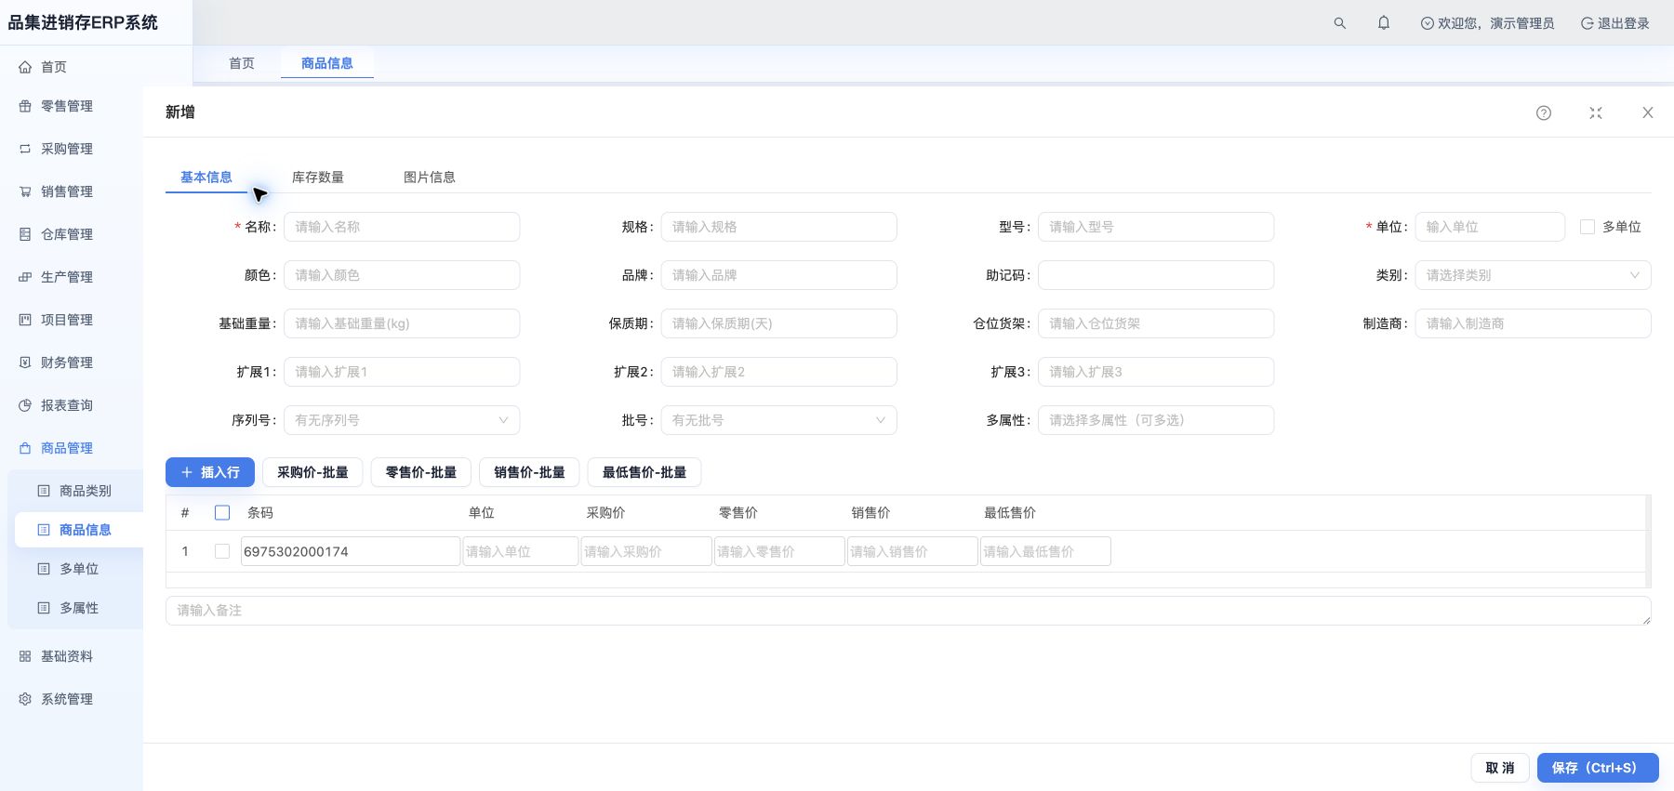
Task: Click the 多单位 list icon in sidebar
Action: 44,569
